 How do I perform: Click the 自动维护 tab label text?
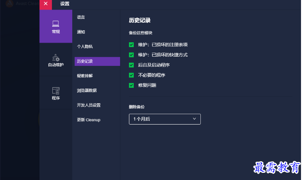pyautogui.click(x=55, y=65)
